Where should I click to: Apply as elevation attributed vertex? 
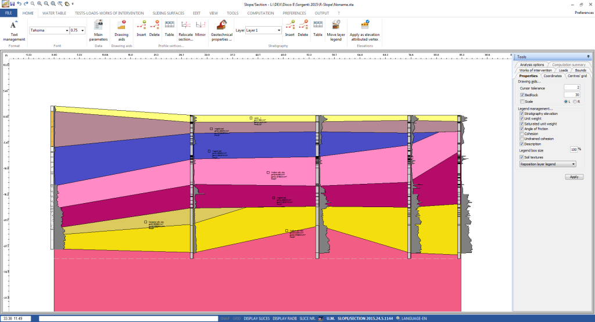pos(365,25)
